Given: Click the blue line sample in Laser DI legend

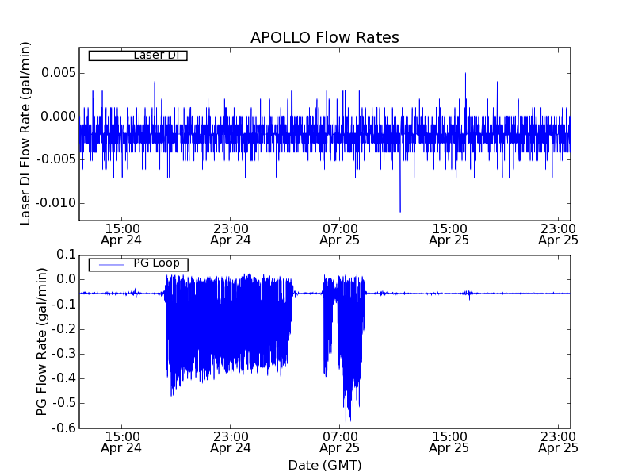Looking at the screenshot, I should (111, 56).
